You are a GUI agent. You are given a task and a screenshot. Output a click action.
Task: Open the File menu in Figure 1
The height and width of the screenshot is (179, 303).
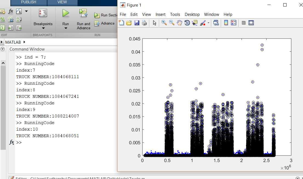(x=123, y=14)
